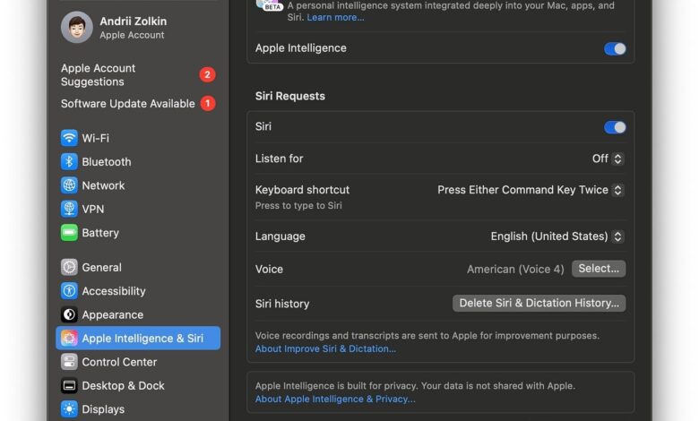Open Desktop & Dock settings

coord(138,385)
